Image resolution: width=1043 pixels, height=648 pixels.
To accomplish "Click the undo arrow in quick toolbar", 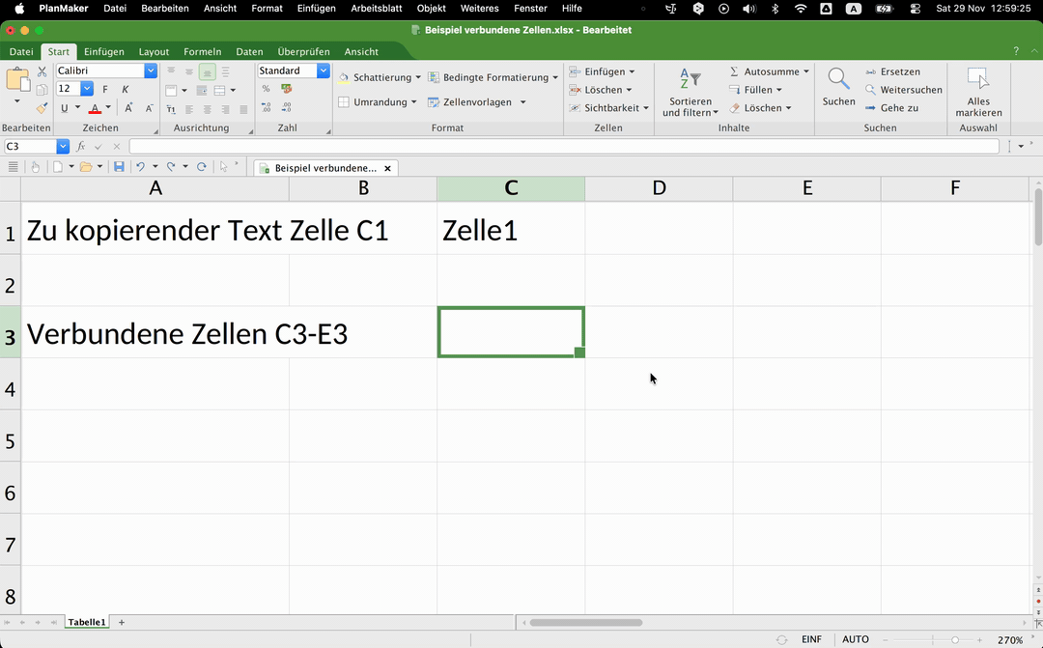I will 141,167.
